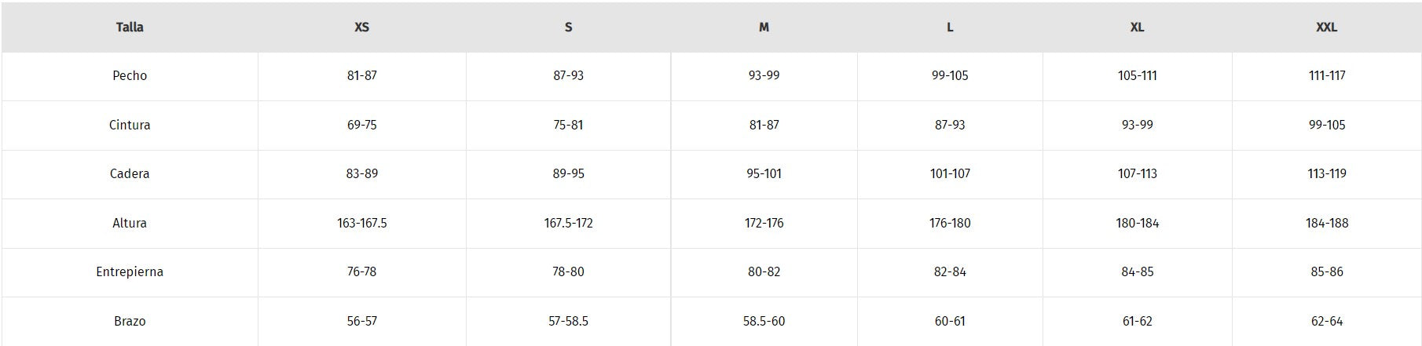The height and width of the screenshot is (346, 1422).
Task: Click the Cadera row label
Action: 130,173
